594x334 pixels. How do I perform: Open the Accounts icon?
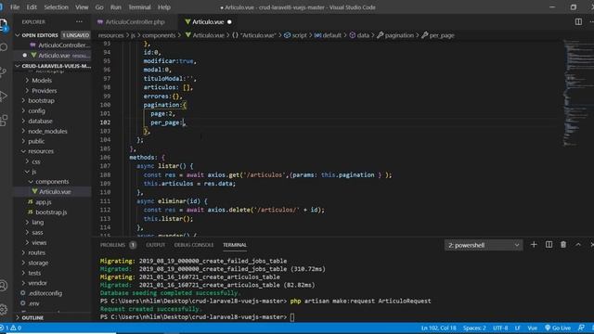point(4,285)
